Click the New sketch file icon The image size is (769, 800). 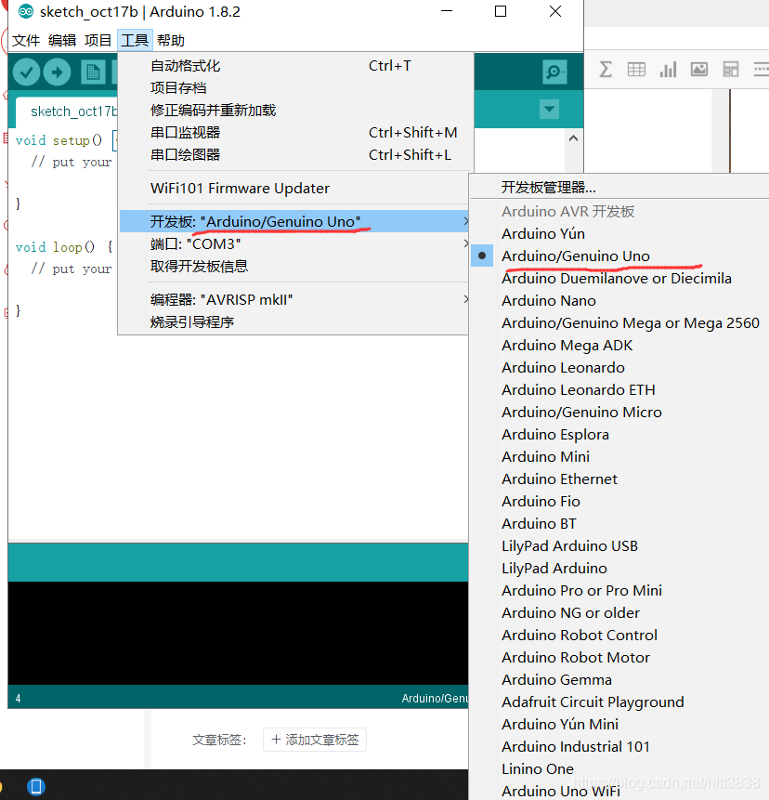93,72
